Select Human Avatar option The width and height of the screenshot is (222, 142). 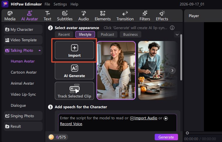[23, 61]
